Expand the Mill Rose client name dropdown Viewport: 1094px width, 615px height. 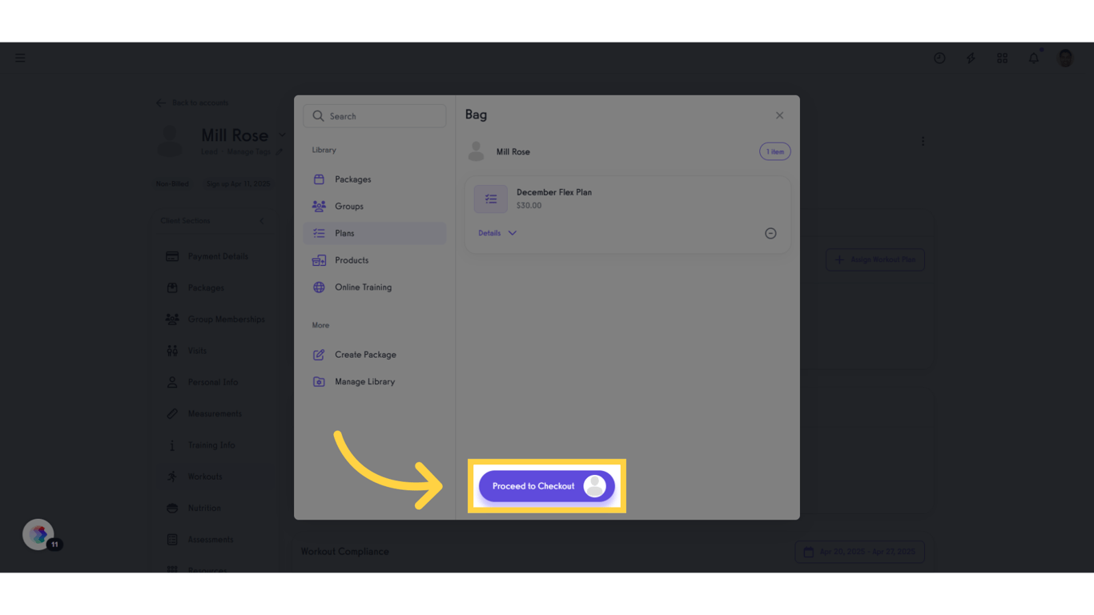point(282,135)
